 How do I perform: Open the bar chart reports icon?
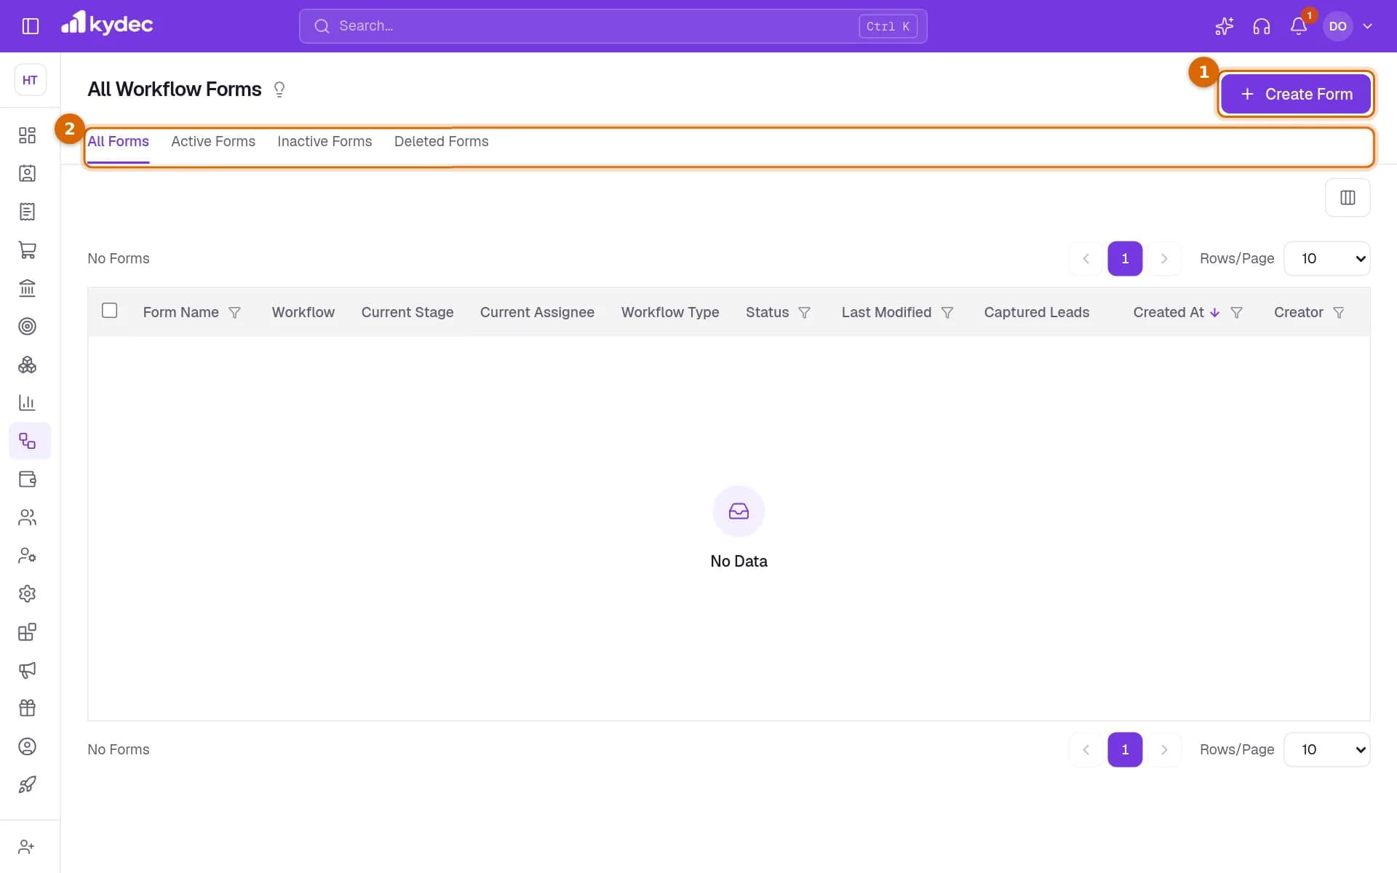click(x=27, y=402)
